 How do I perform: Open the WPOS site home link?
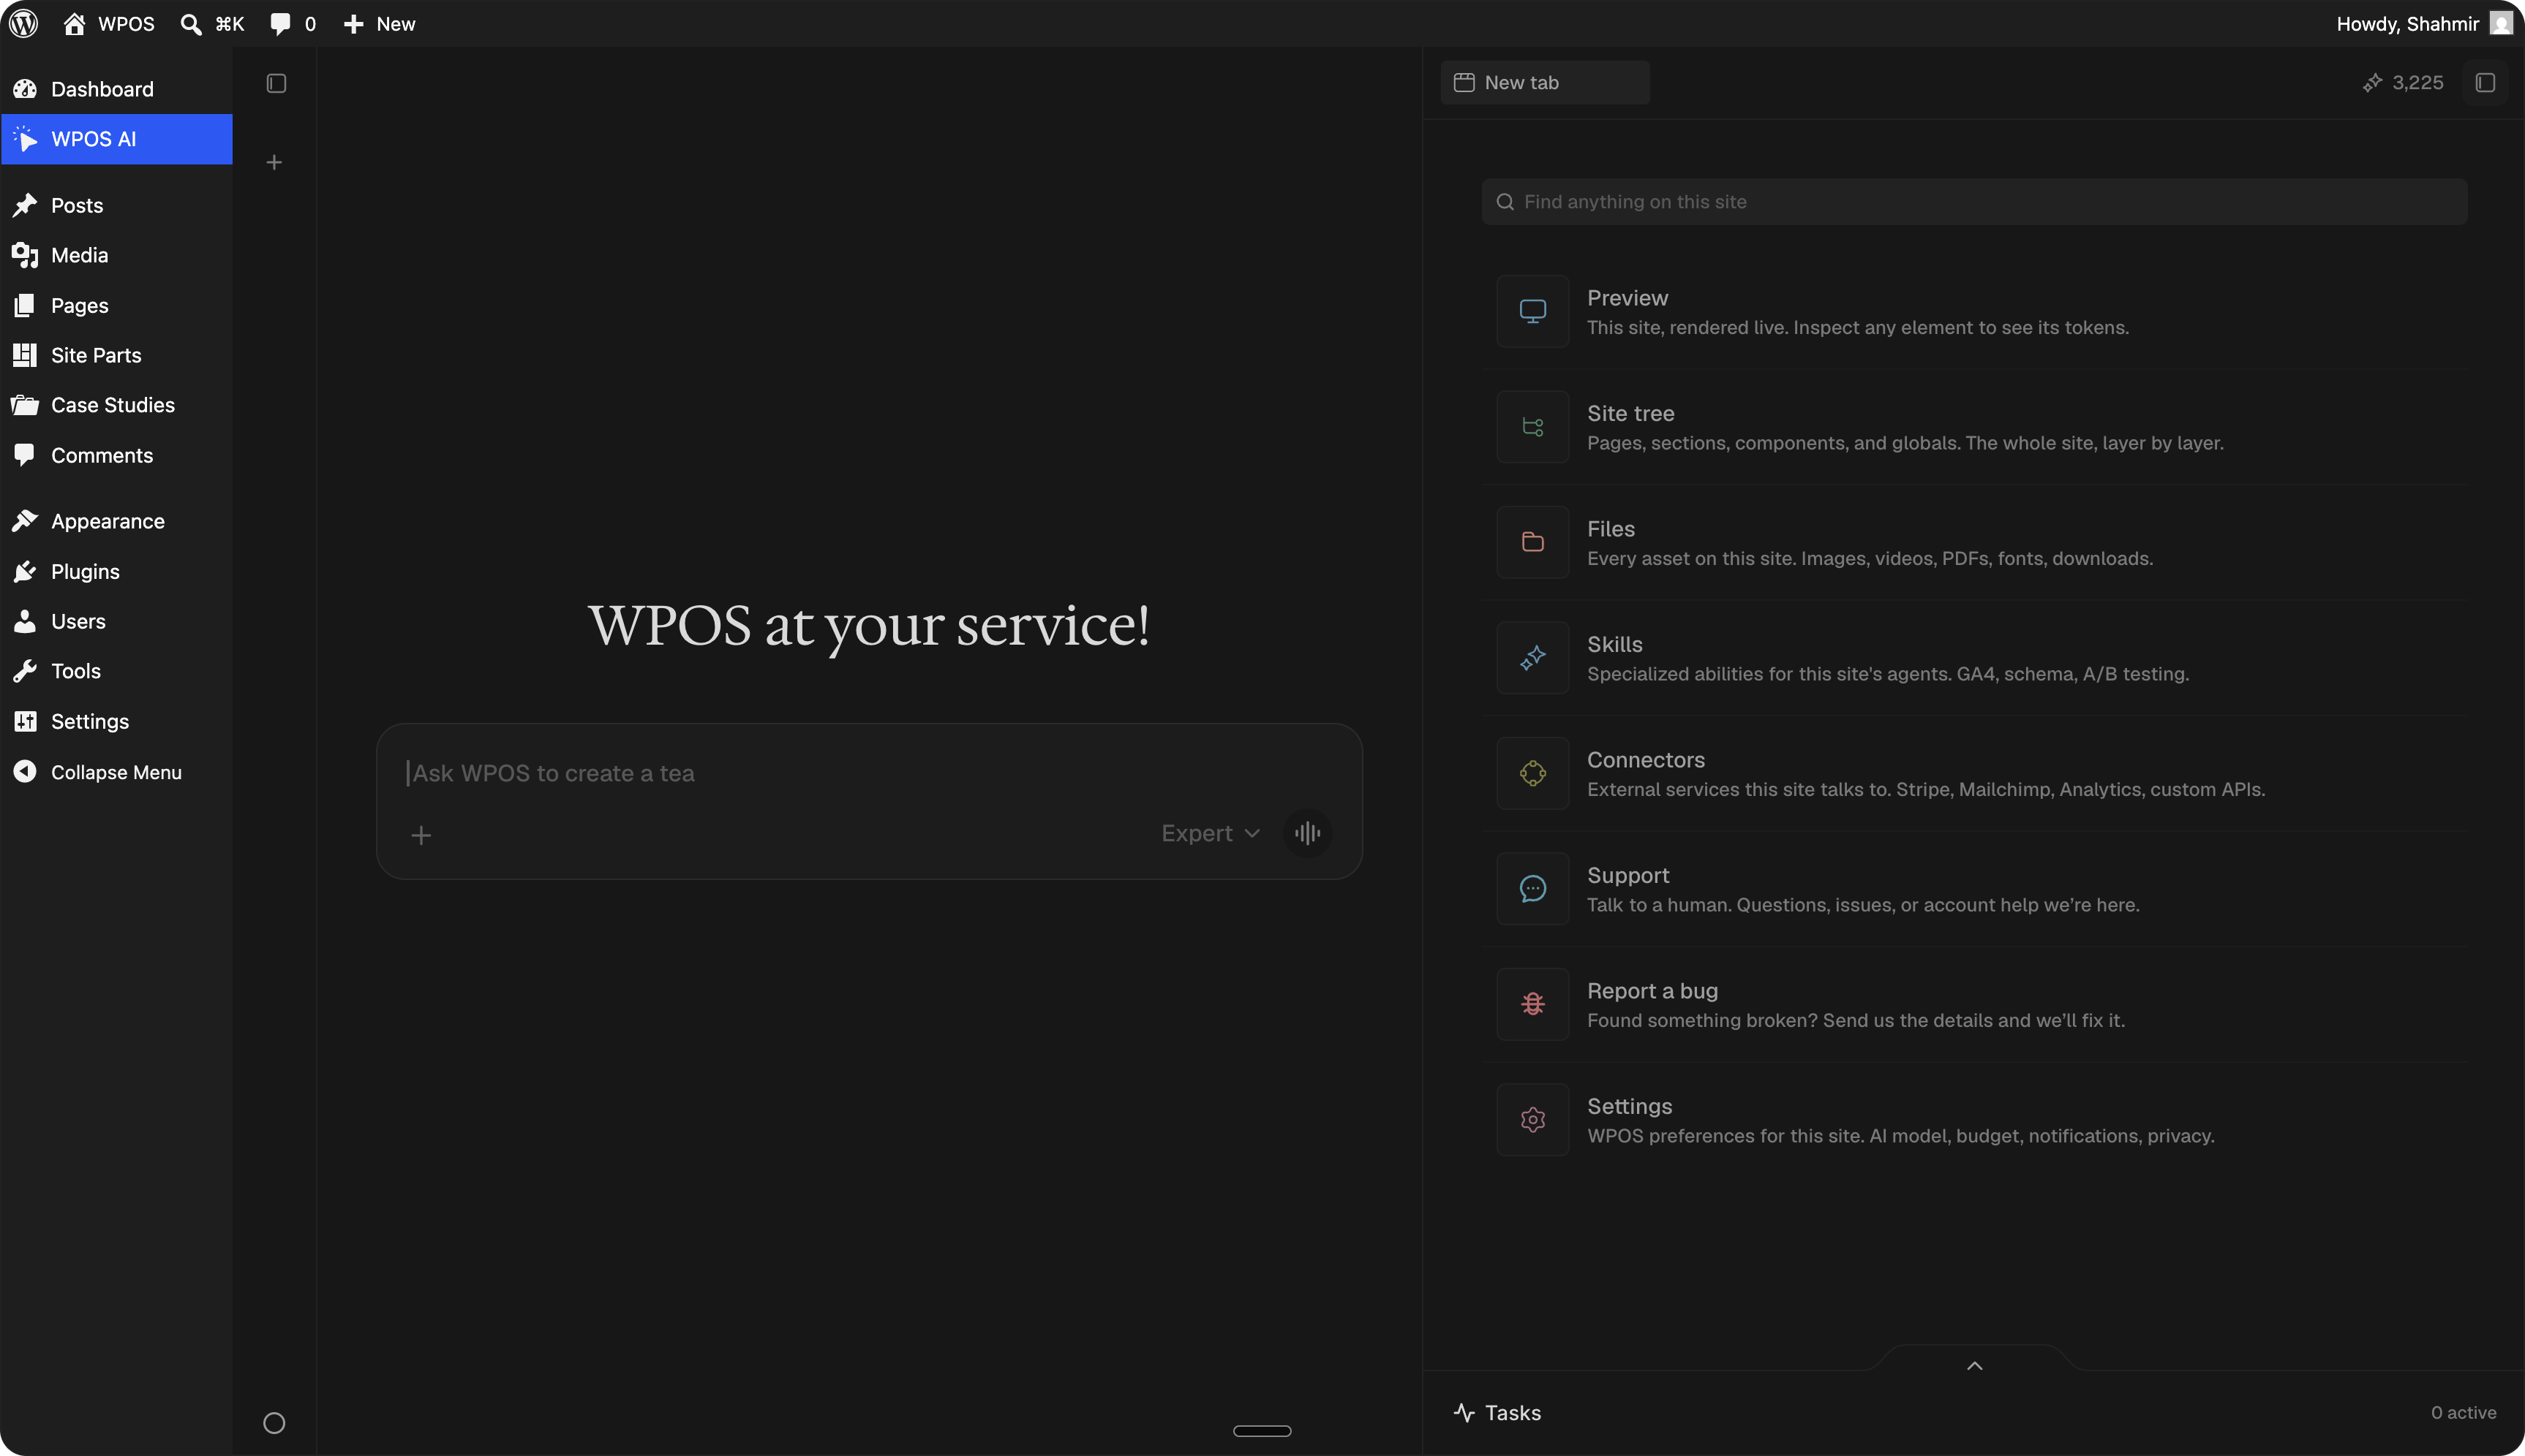(x=109, y=24)
